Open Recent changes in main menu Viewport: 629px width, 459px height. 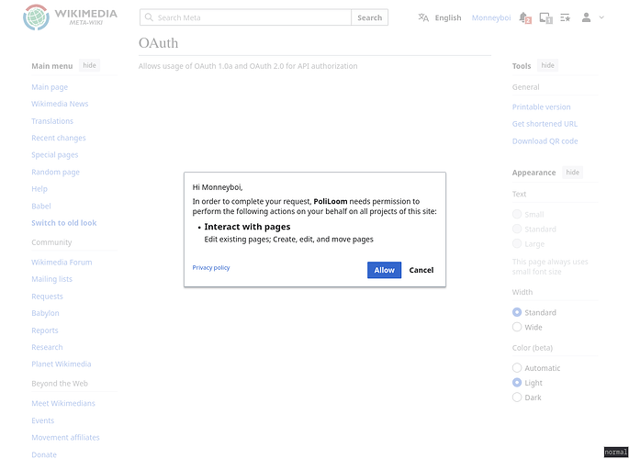point(59,139)
